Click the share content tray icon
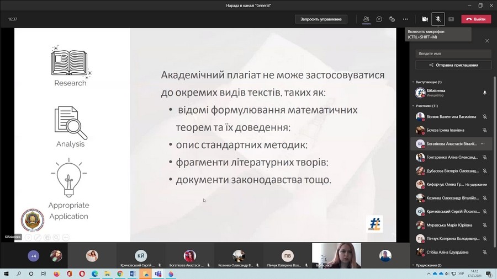497x279 pixels. (451, 19)
